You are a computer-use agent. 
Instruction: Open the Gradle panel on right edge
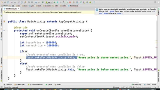coord(159,12)
